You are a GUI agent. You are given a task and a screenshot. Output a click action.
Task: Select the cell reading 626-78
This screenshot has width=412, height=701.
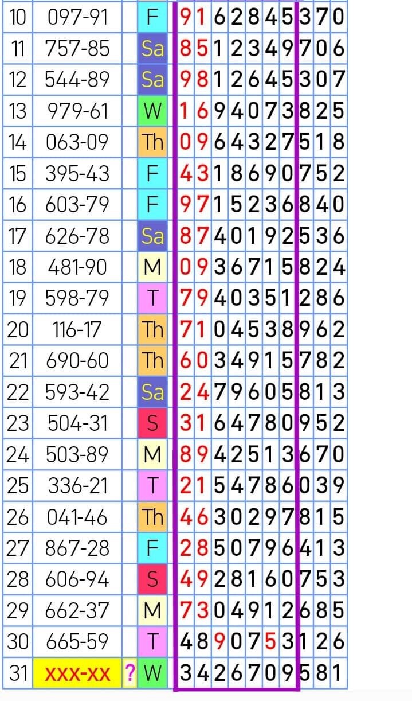(77, 236)
